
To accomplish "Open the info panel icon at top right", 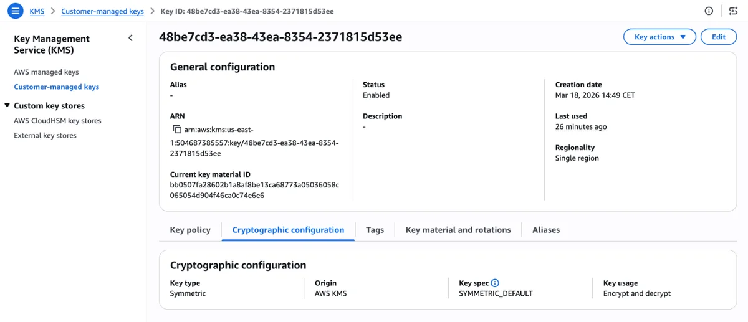I will coord(709,11).
